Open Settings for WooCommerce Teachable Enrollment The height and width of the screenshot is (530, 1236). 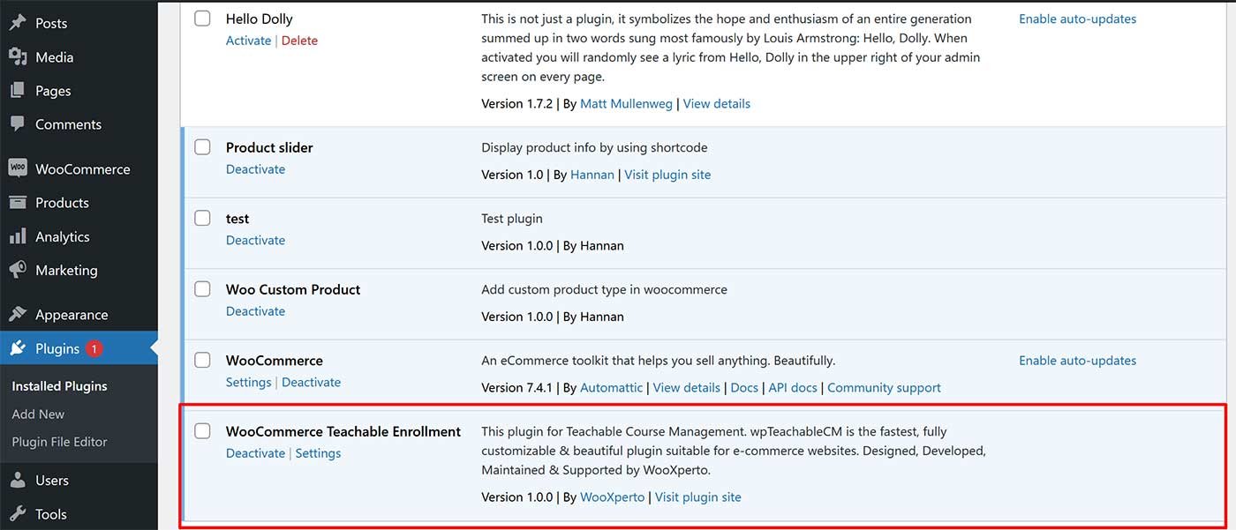tap(318, 453)
